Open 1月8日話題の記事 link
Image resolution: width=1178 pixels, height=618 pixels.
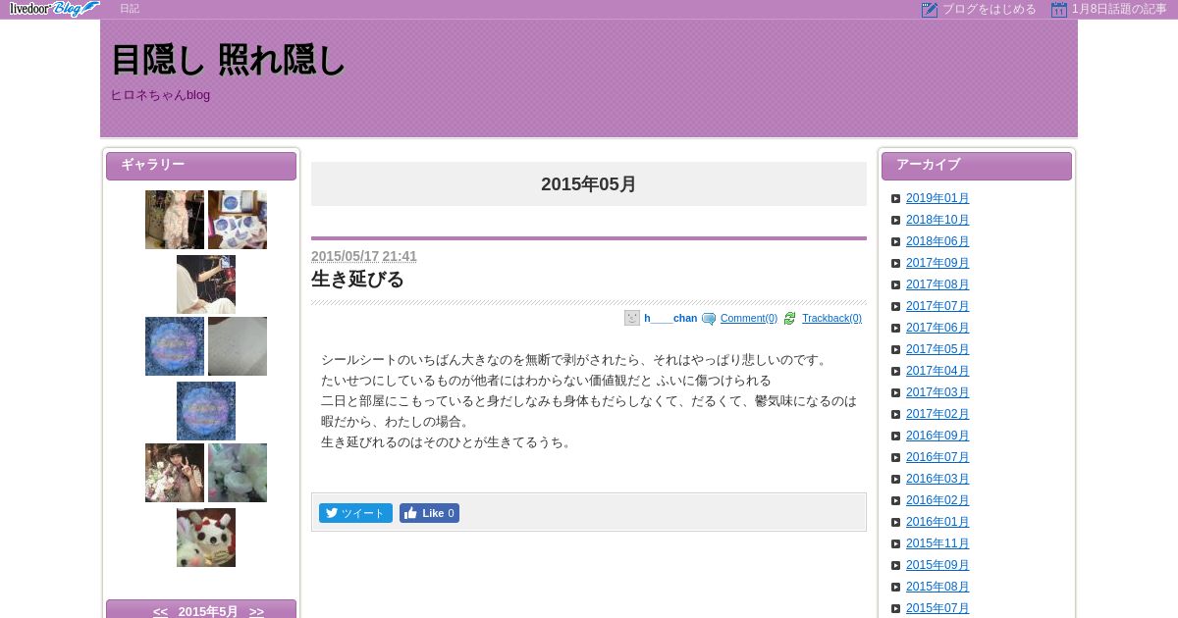coord(1119,9)
